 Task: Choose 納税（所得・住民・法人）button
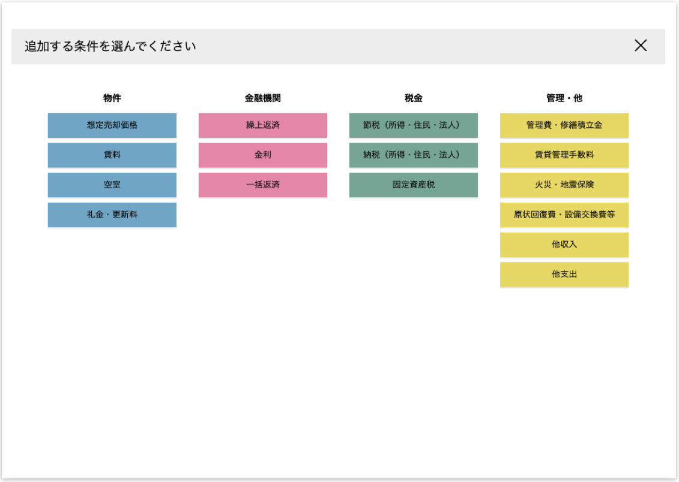coord(414,155)
